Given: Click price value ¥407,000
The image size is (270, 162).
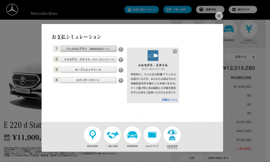Looking at the screenshot, I should [x=244, y=131].
